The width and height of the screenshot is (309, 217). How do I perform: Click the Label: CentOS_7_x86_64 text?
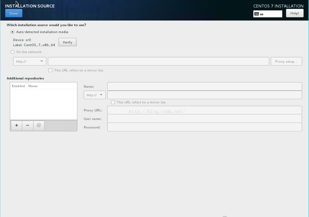point(34,45)
